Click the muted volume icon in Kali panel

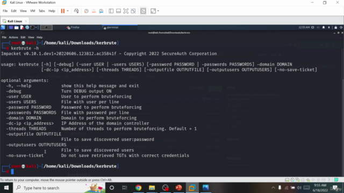point(318,27)
